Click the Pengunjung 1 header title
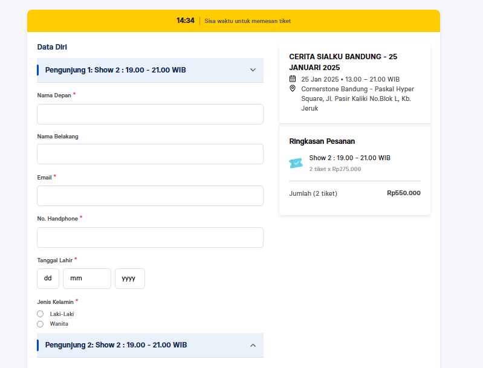 tap(115, 70)
